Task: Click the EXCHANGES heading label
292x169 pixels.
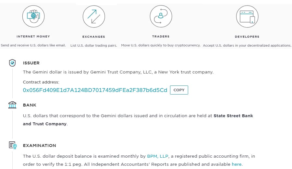Action: tap(94, 37)
